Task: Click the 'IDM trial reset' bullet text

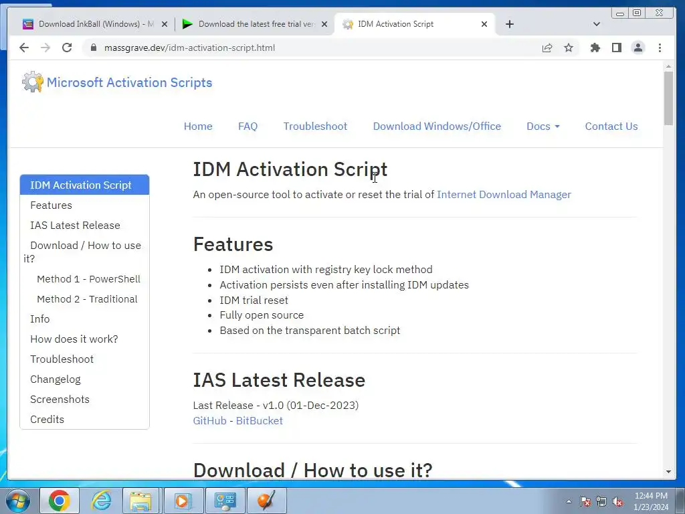Action: 254,301
